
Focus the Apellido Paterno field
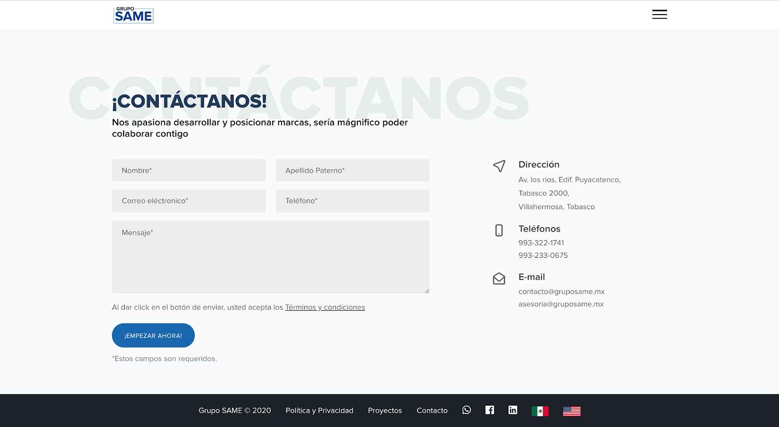point(352,170)
